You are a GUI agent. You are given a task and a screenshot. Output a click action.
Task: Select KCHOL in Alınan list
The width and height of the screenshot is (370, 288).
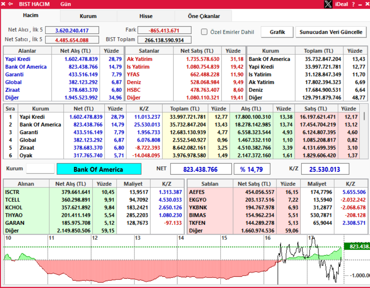(x=14, y=208)
